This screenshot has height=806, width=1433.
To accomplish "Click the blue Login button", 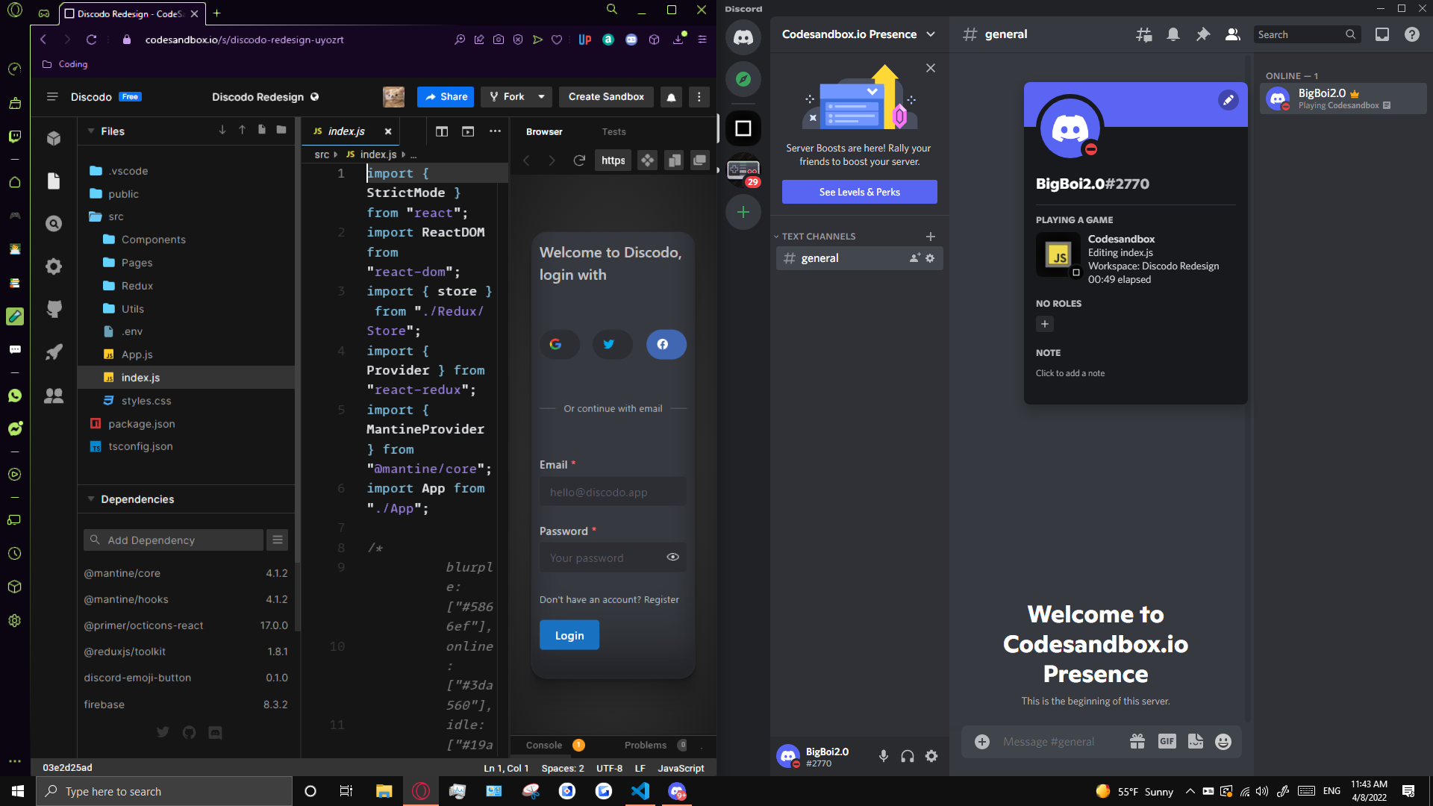I will click(569, 635).
